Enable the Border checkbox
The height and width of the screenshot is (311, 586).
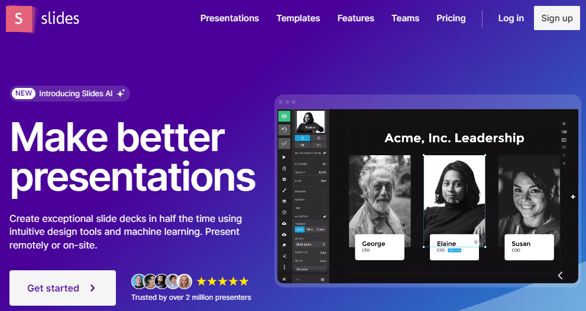point(325,200)
